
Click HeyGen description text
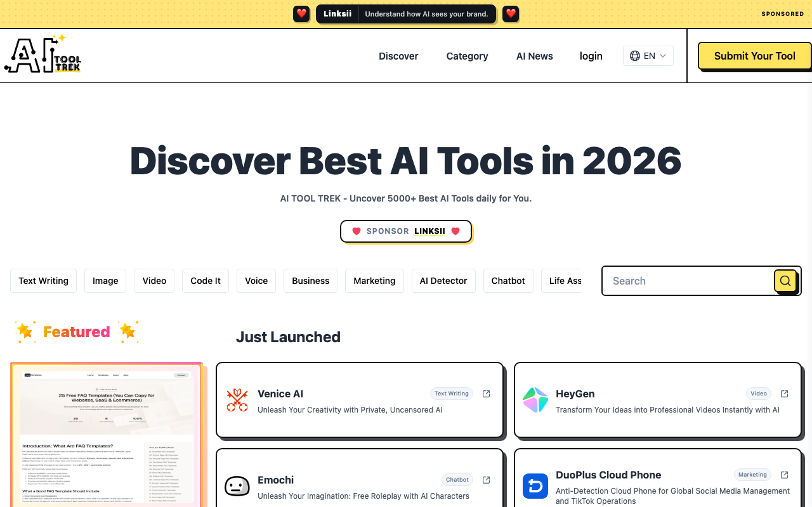point(667,410)
